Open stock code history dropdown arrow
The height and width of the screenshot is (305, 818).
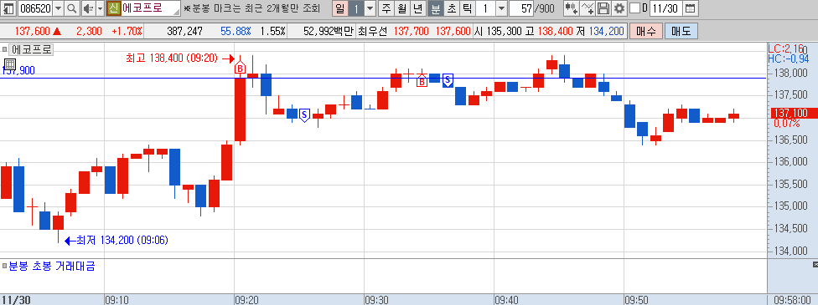[58, 8]
